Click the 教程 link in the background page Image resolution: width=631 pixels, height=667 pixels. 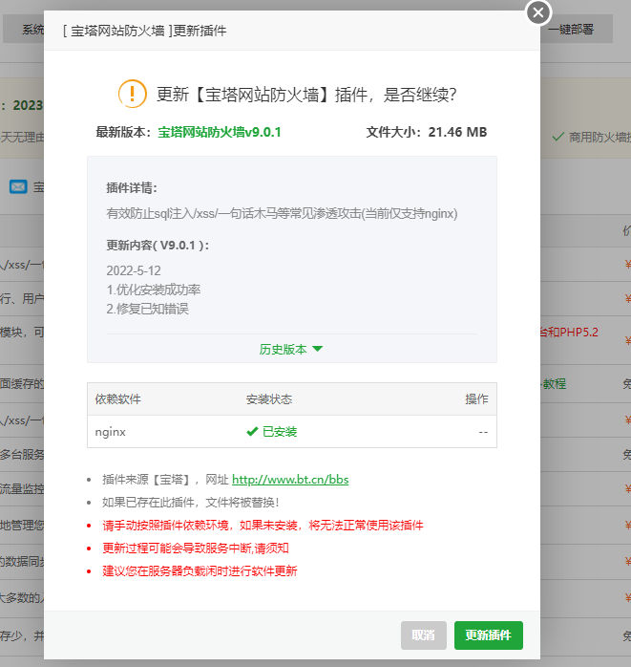(x=554, y=384)
